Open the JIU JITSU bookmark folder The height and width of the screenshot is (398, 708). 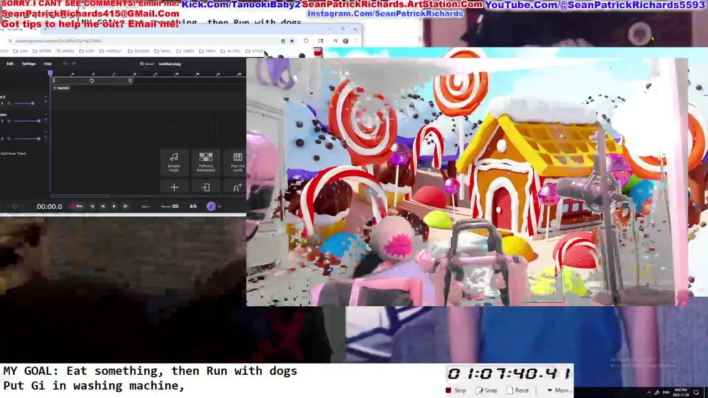[231, 51]
